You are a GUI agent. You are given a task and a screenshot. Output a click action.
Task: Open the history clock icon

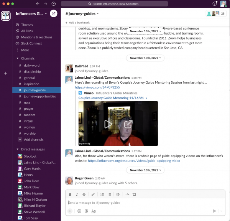point(54,4)
